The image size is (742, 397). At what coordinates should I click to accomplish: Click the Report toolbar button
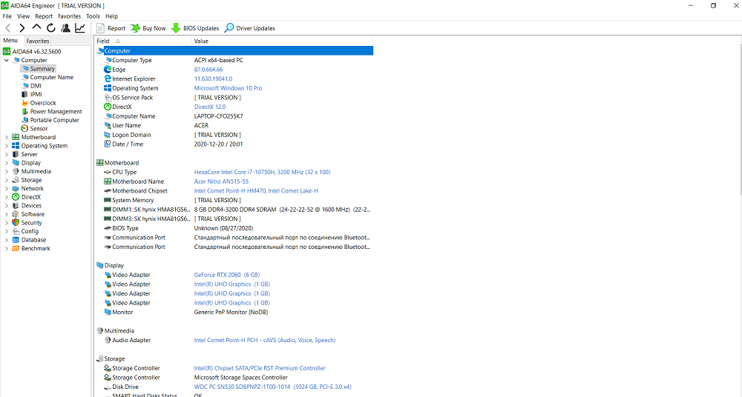click(111, 28)
